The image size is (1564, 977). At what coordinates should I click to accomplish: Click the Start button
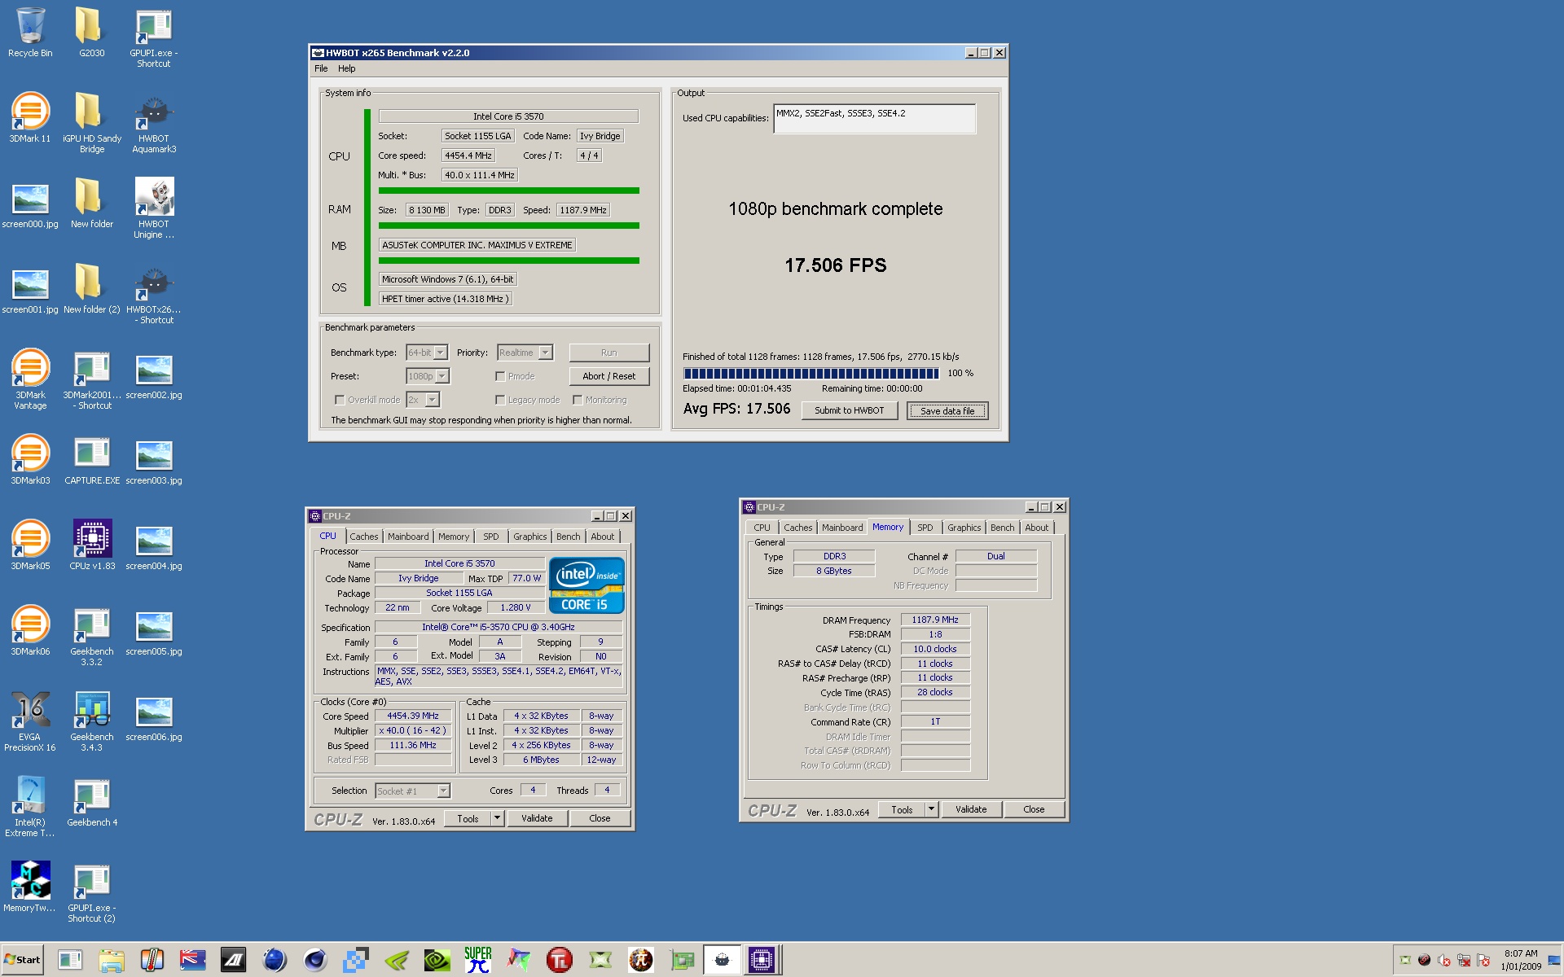(22, 960)
